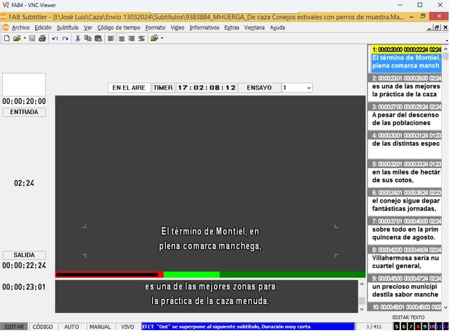Click the Copy icon in toolbar
This screenshot has width=449, height=331.
coord(88,38)
